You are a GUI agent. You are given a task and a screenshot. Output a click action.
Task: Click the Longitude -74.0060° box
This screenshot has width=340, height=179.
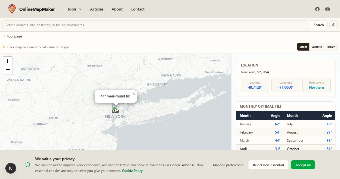click(286, 85)
